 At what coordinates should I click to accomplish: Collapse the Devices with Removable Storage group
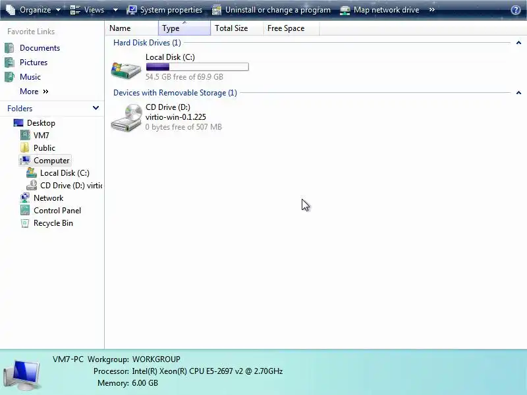[x=518, y=93]
